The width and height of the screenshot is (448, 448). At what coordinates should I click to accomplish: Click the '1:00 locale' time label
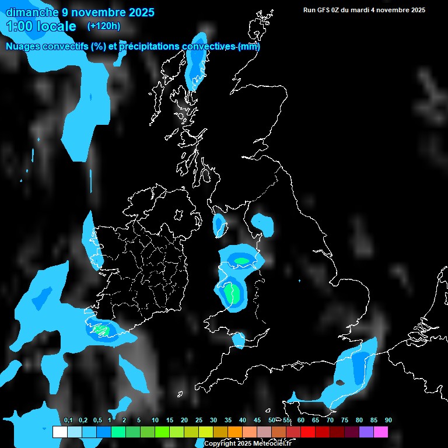[x=41, y=26]
